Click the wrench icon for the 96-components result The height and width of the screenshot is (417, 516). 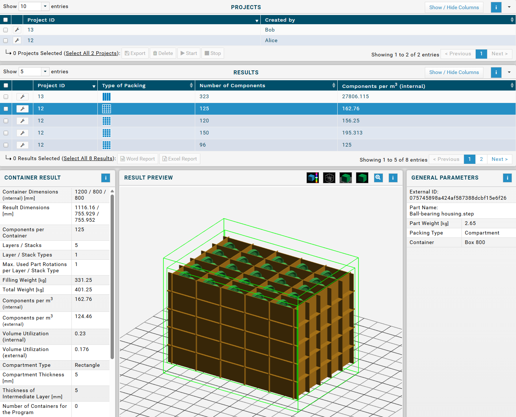pos(22,145)
